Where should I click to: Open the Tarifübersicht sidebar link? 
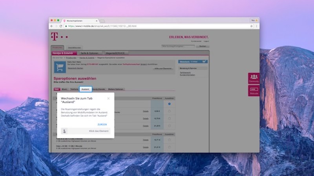185,73
